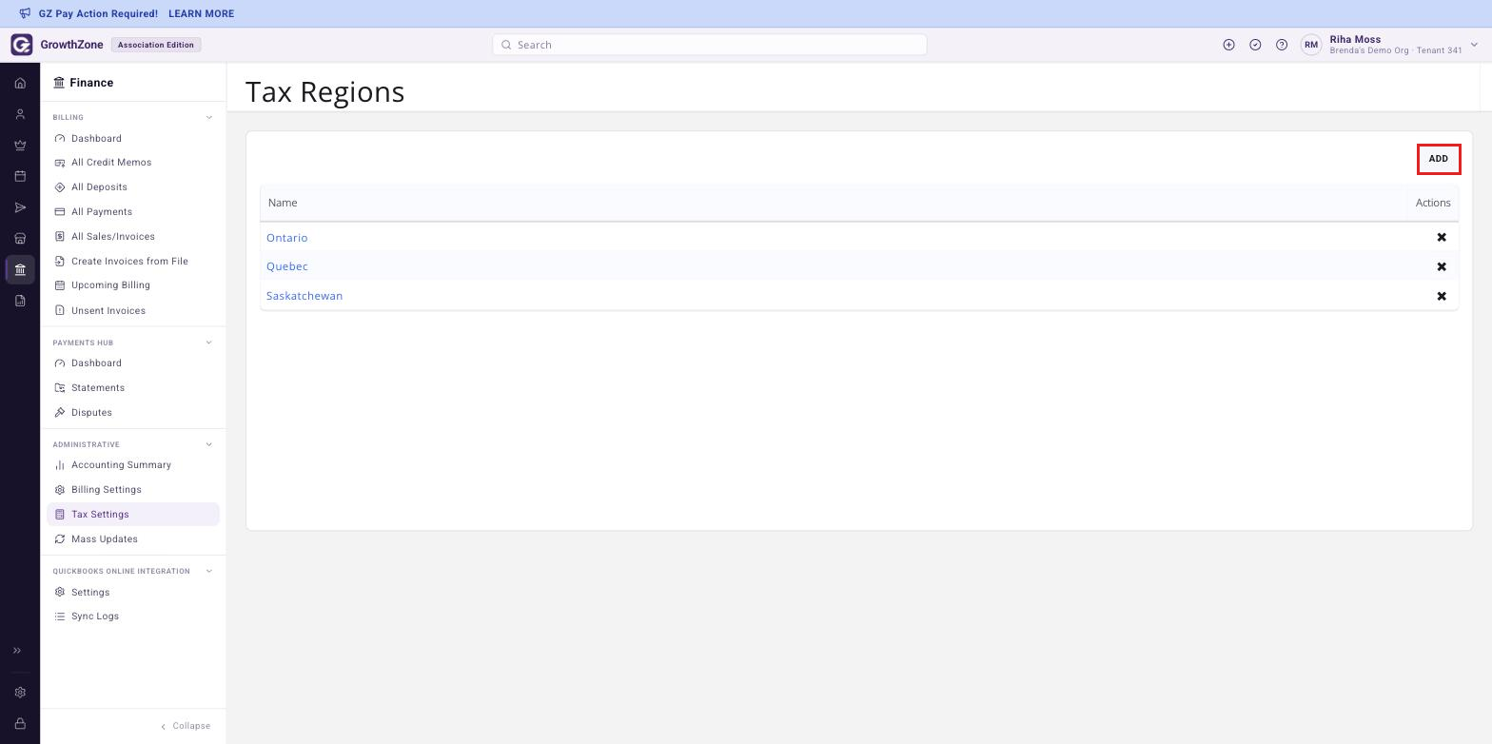The height and width of the screenshot is (744, 1492).
Task: Delete the Quebec tax region
Action: 1442,266
